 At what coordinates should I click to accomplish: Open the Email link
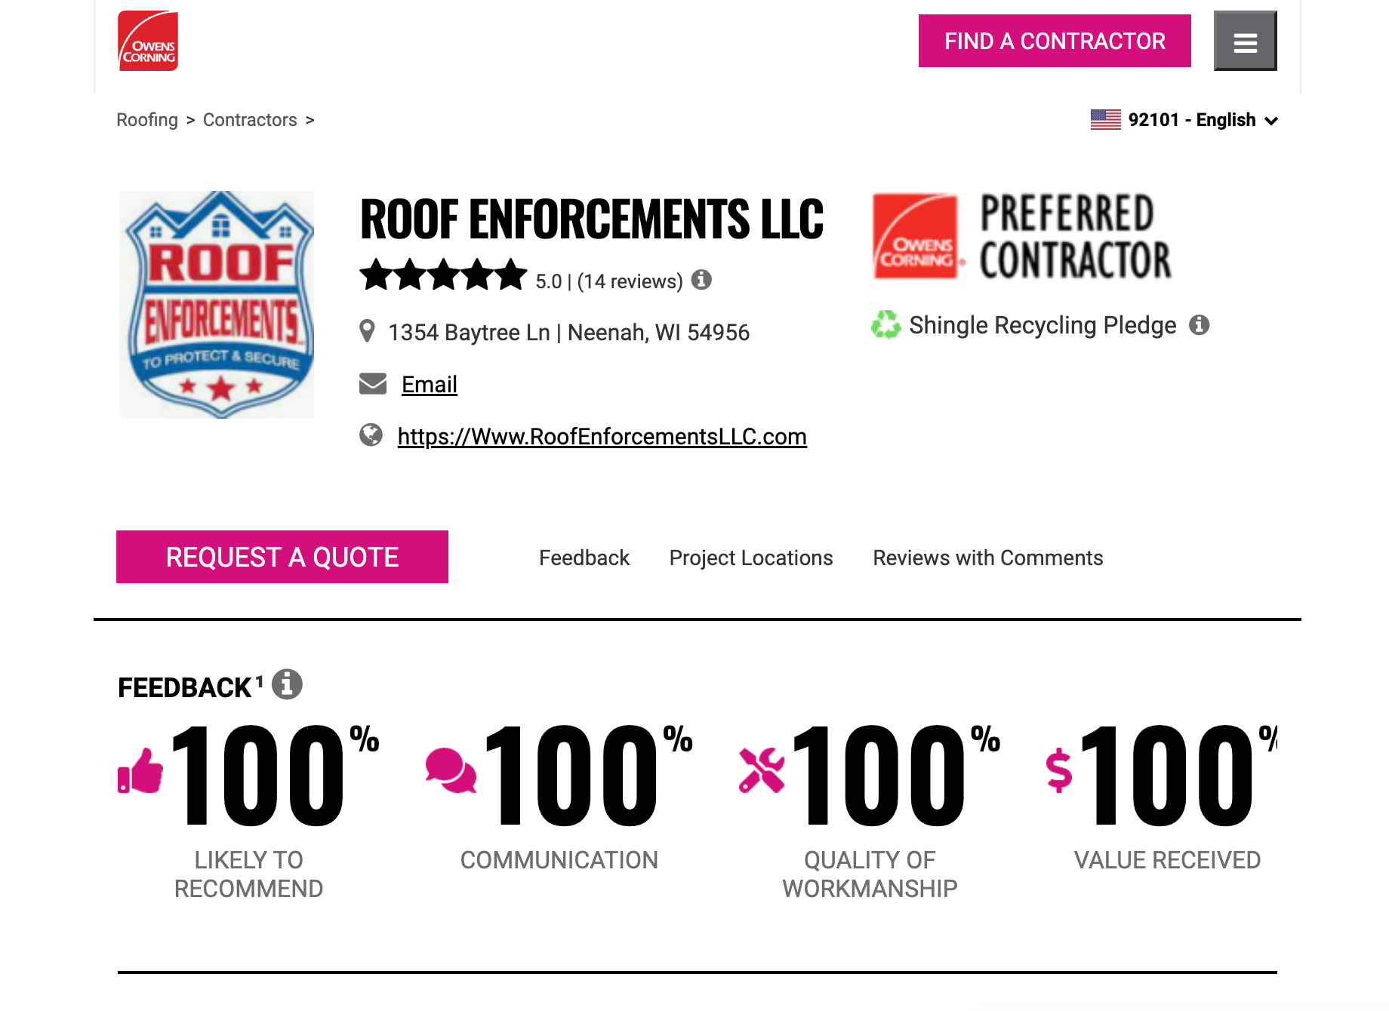click(430, 384)
